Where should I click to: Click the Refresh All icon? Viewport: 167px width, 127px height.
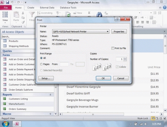pyautogui.click(x=68, y=15)
